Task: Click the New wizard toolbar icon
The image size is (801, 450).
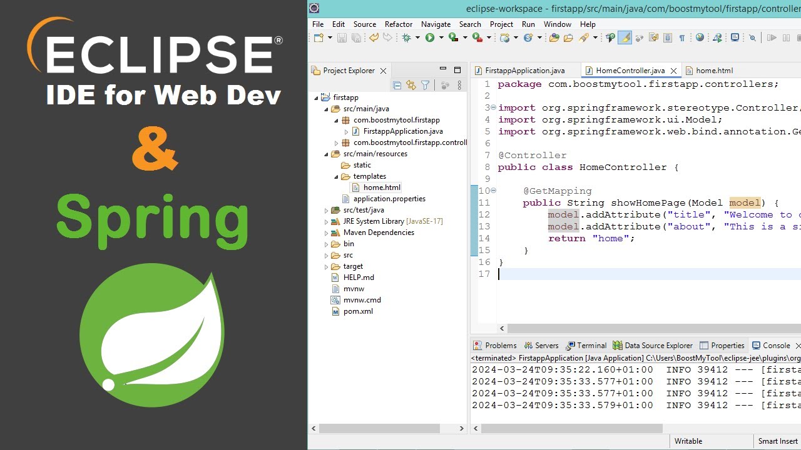Action: coord(319,38)
